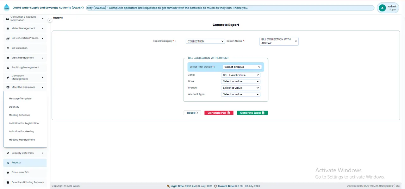Expand the Bank Management menu arrow

pos(42,58)
